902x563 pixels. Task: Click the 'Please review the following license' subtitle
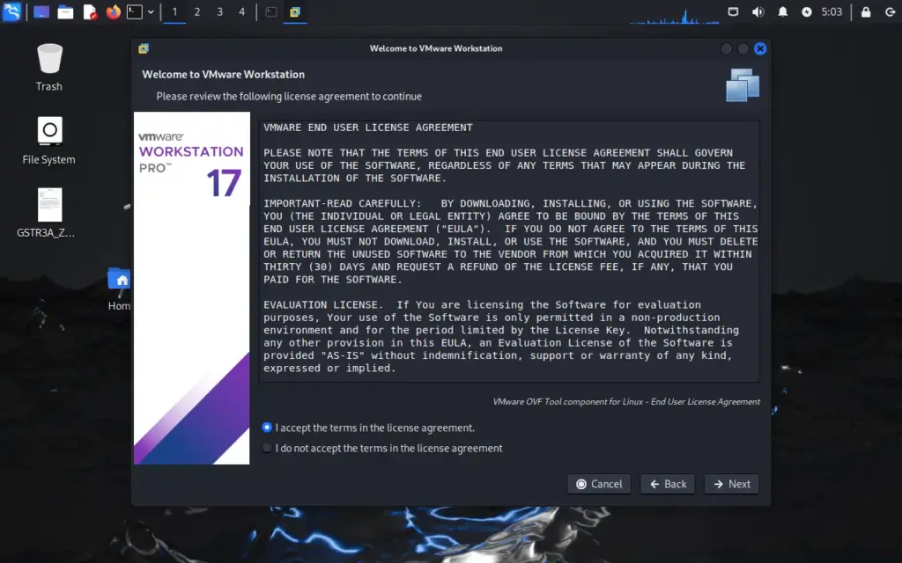pyautogui.click(x=289, y=96)
